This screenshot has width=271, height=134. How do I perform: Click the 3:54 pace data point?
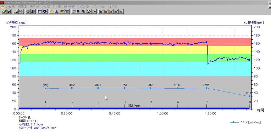click(151, 88)
